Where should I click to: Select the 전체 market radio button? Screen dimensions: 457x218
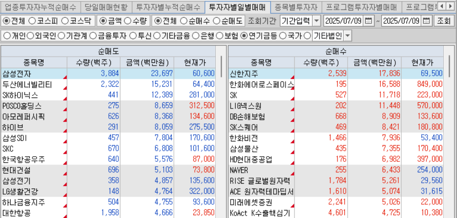[x=7, y=21]
